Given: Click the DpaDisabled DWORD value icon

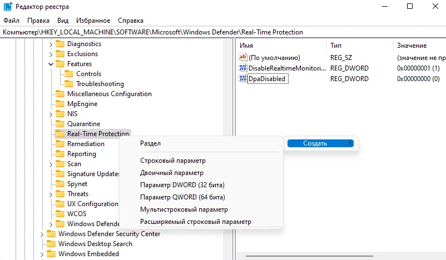Looking at the screenshot, I should coord(243,79).
